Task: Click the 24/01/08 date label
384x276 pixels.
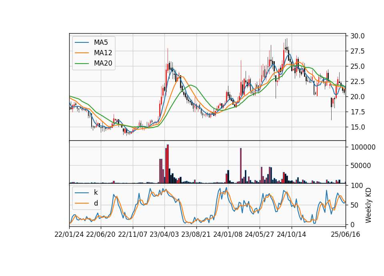Action: [228, 234]
